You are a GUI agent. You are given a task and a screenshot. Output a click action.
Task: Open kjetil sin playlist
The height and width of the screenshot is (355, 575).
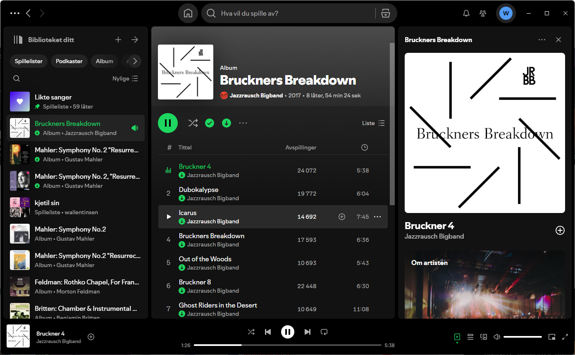click(76, 207)
